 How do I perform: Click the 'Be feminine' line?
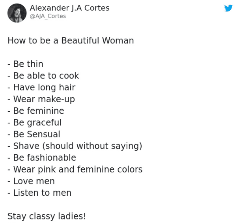[35, 111]
